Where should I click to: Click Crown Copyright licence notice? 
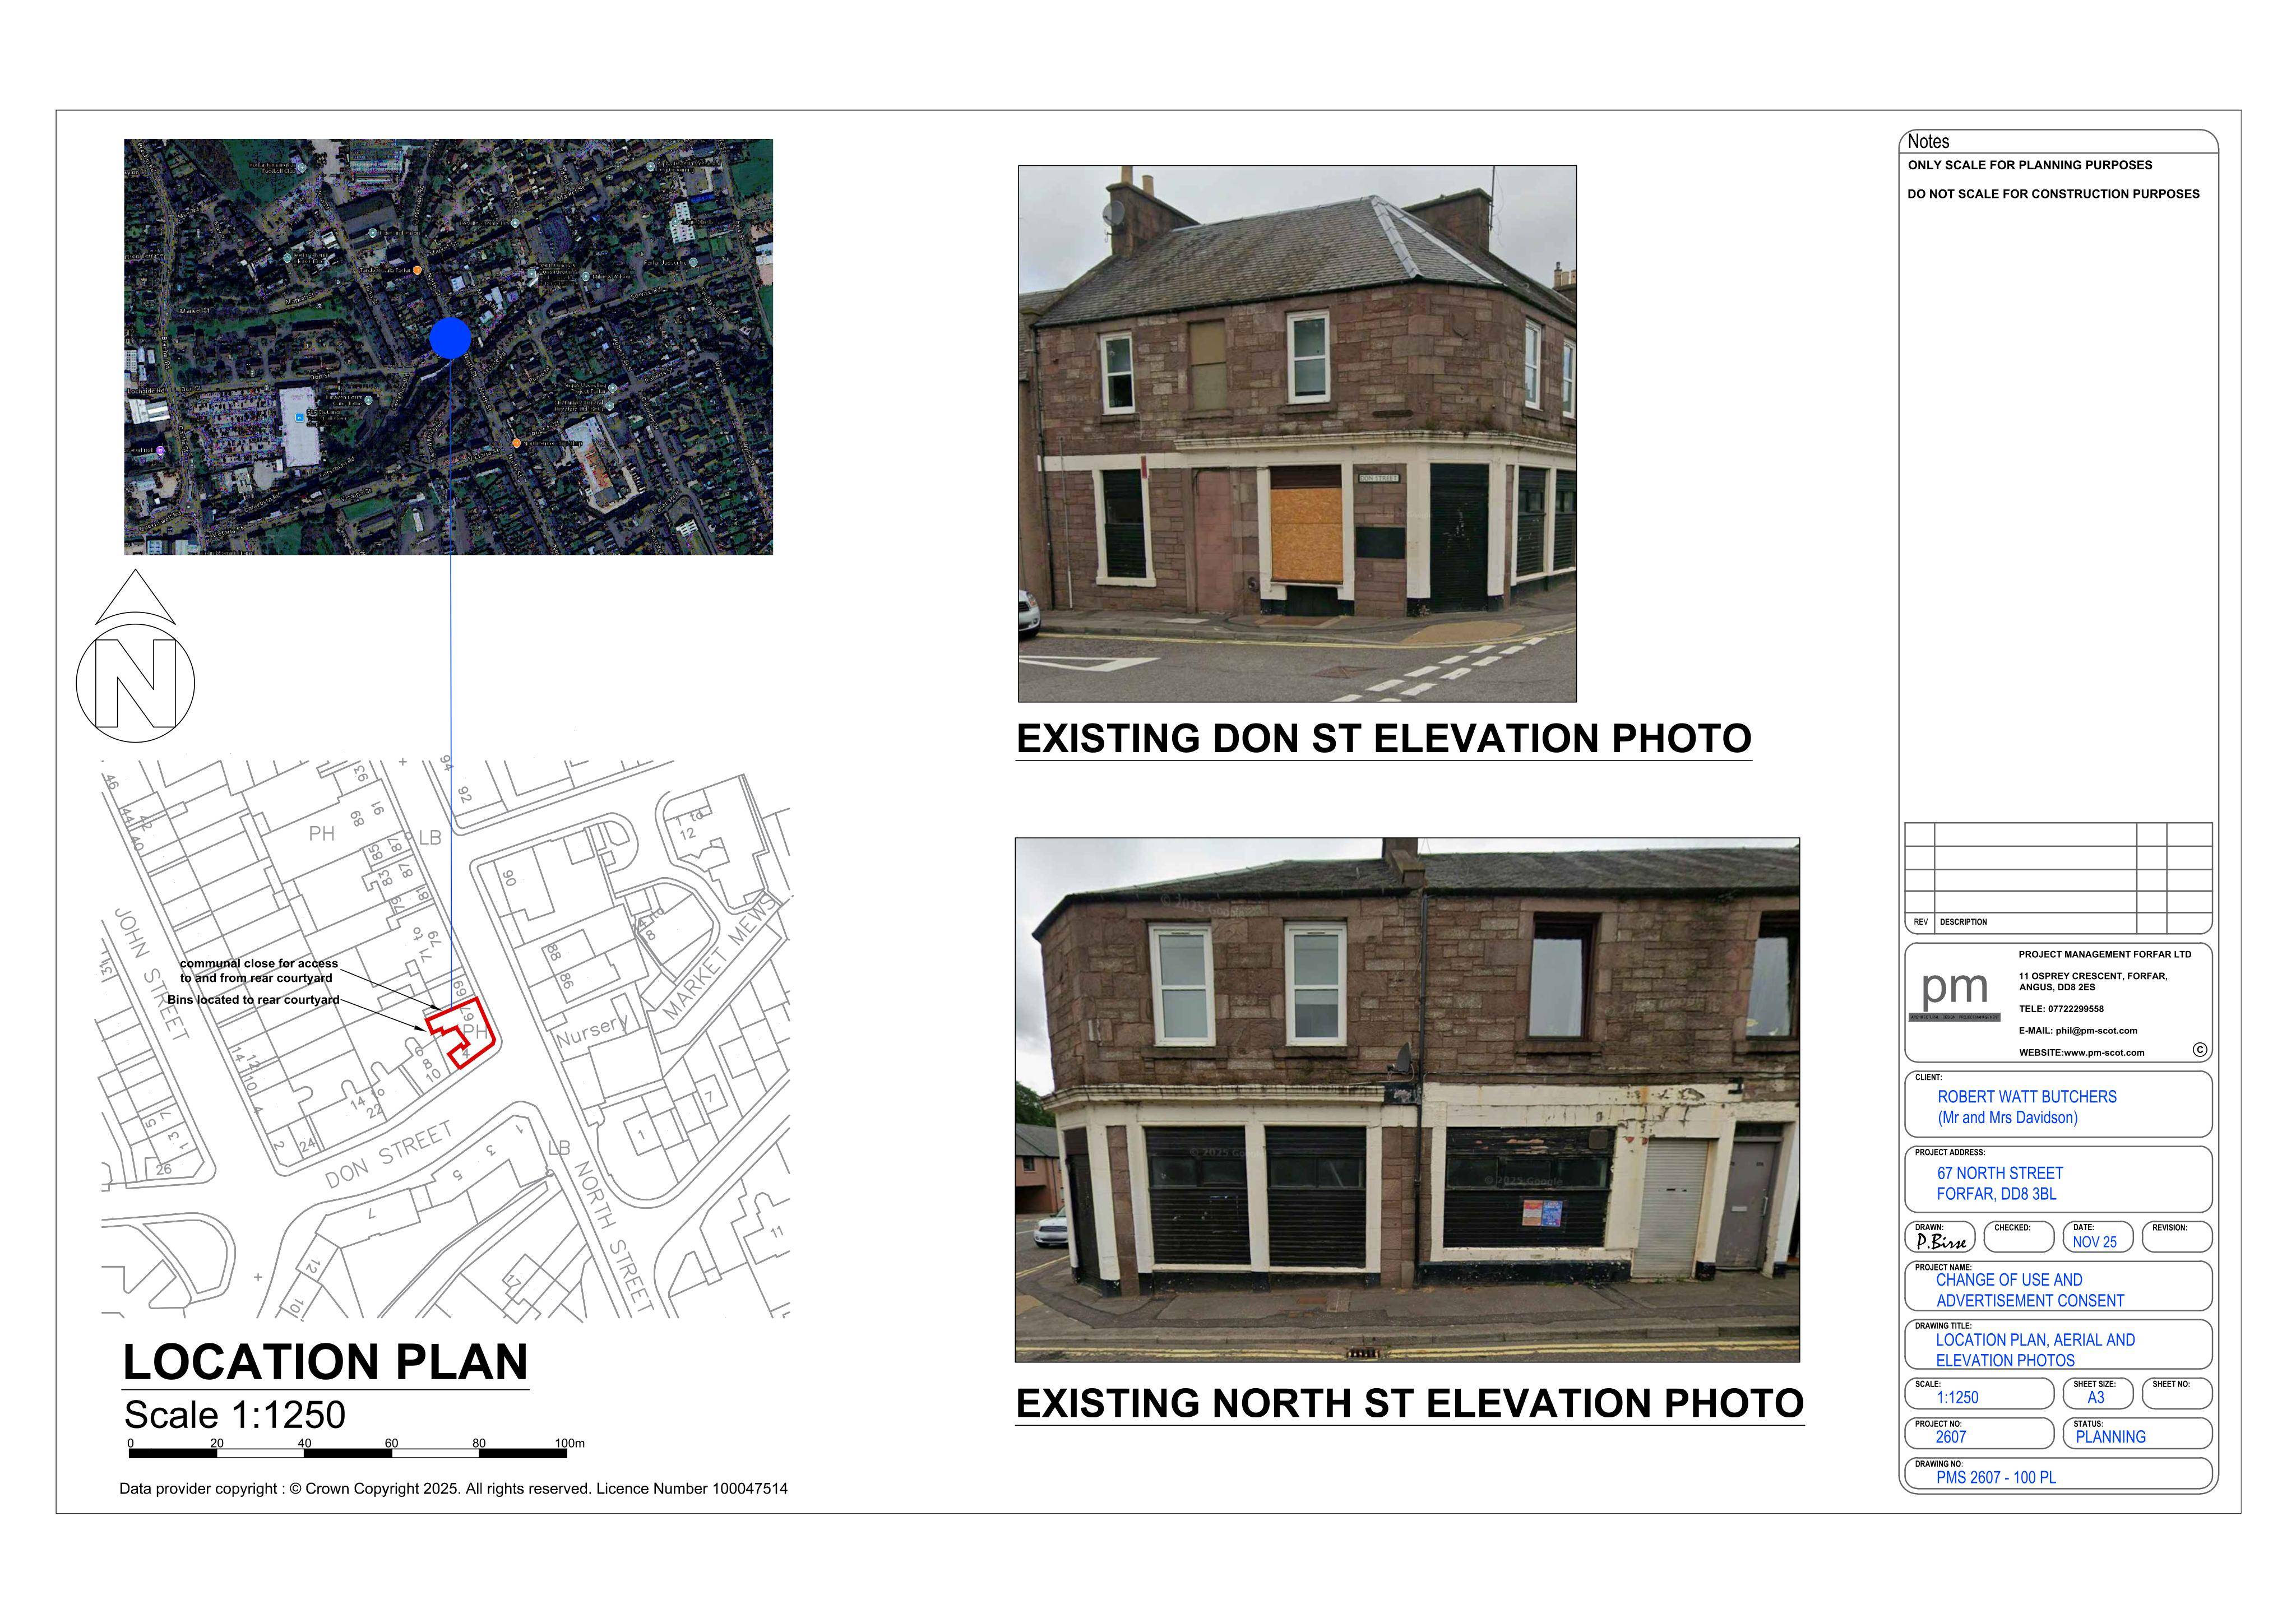pyautogui.click(x=453, y=1489)
